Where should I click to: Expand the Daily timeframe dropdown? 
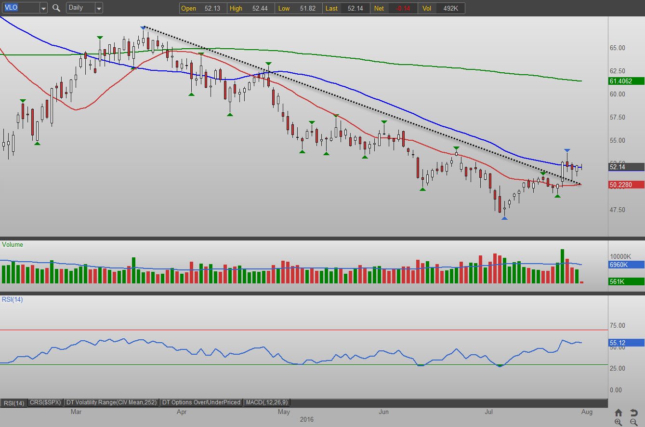[98, 8]
